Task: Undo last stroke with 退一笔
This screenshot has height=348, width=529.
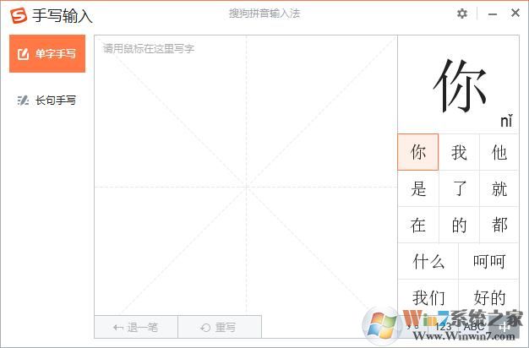Action: coord(136,327)
